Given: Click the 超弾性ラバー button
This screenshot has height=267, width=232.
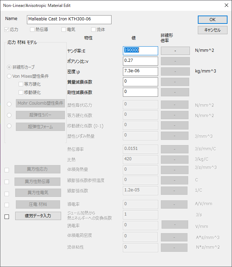Looking at the screenshot, I should 40,115.
